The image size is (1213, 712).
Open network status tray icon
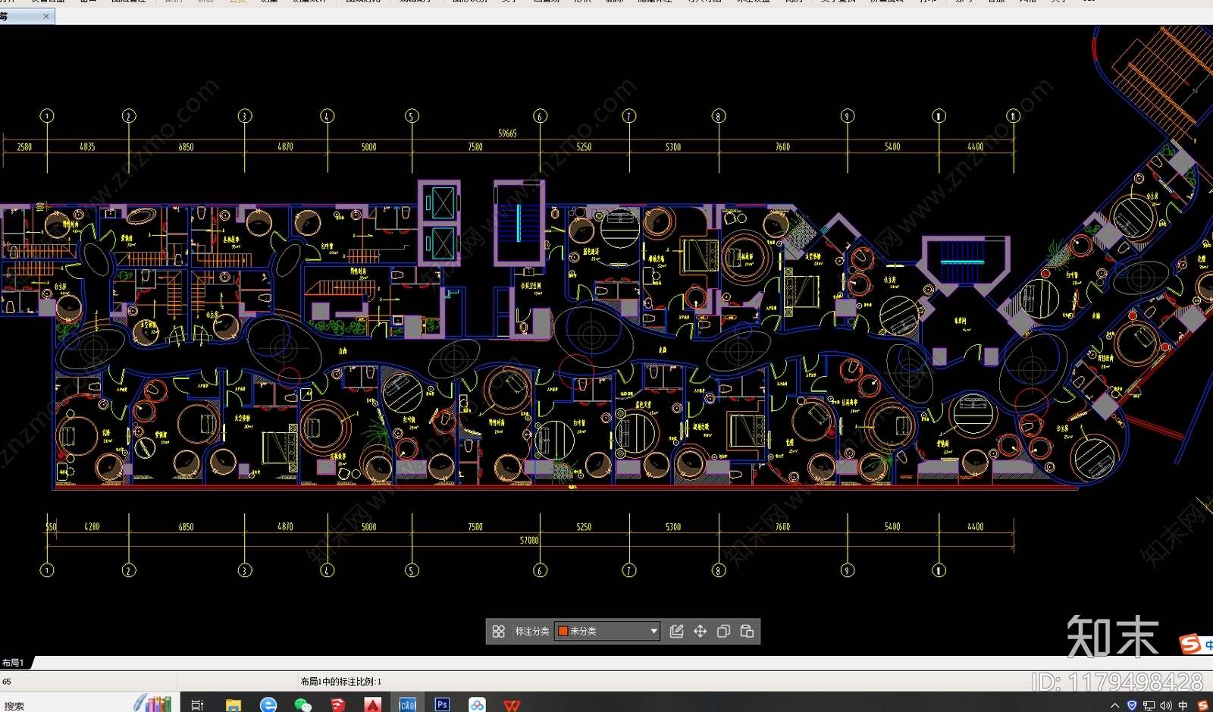click(1149, 705)
